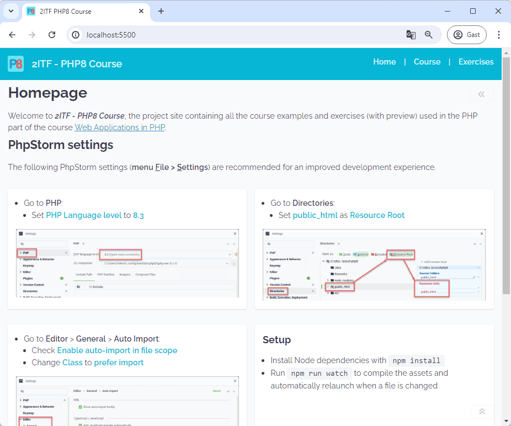Viewport: 511px width, 426px height.
Task: Open the zoom magnifier icon
Action: 429,35
